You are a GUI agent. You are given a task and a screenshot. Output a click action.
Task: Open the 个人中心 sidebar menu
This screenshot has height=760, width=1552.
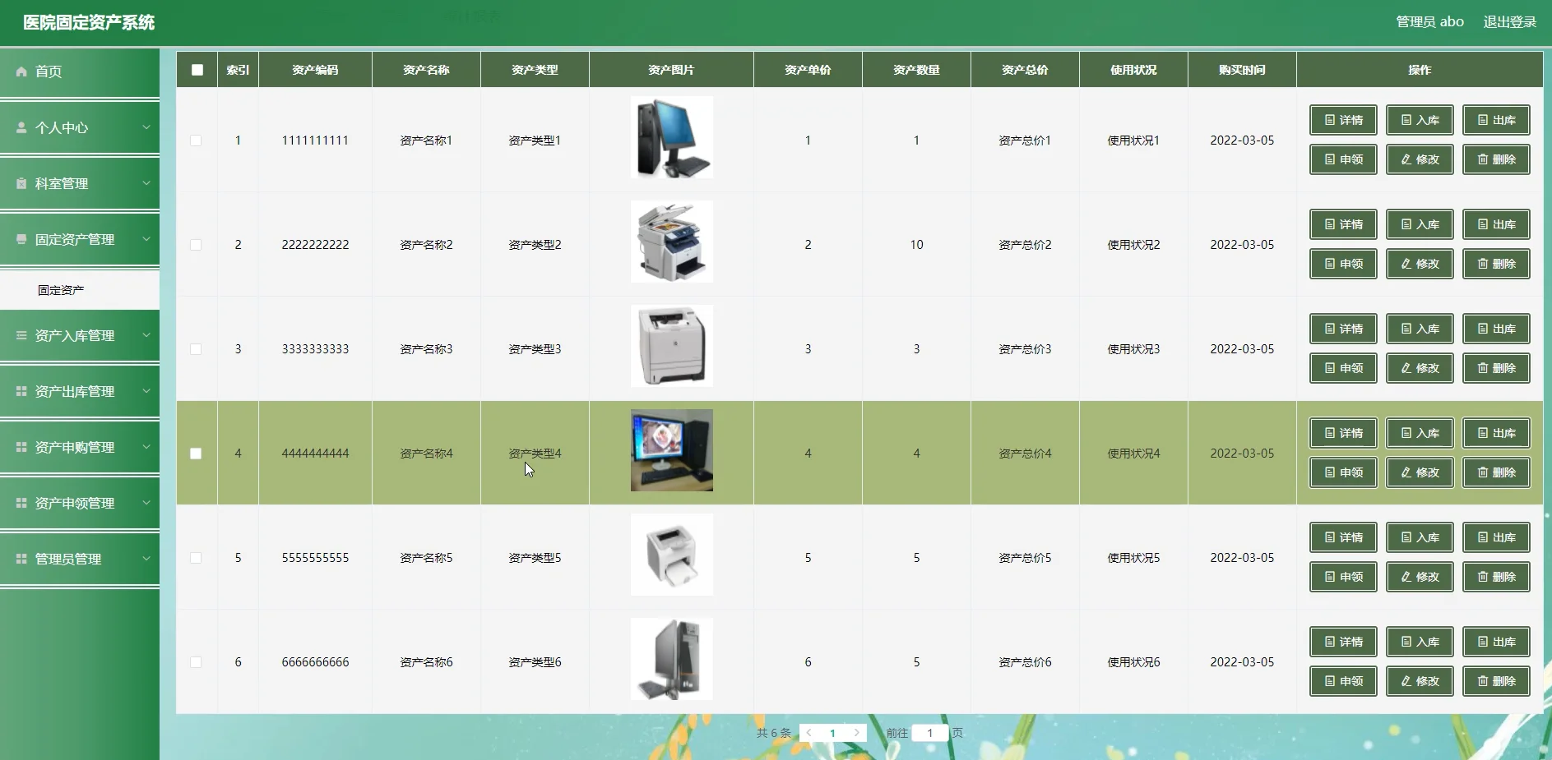tap(80, 127)
